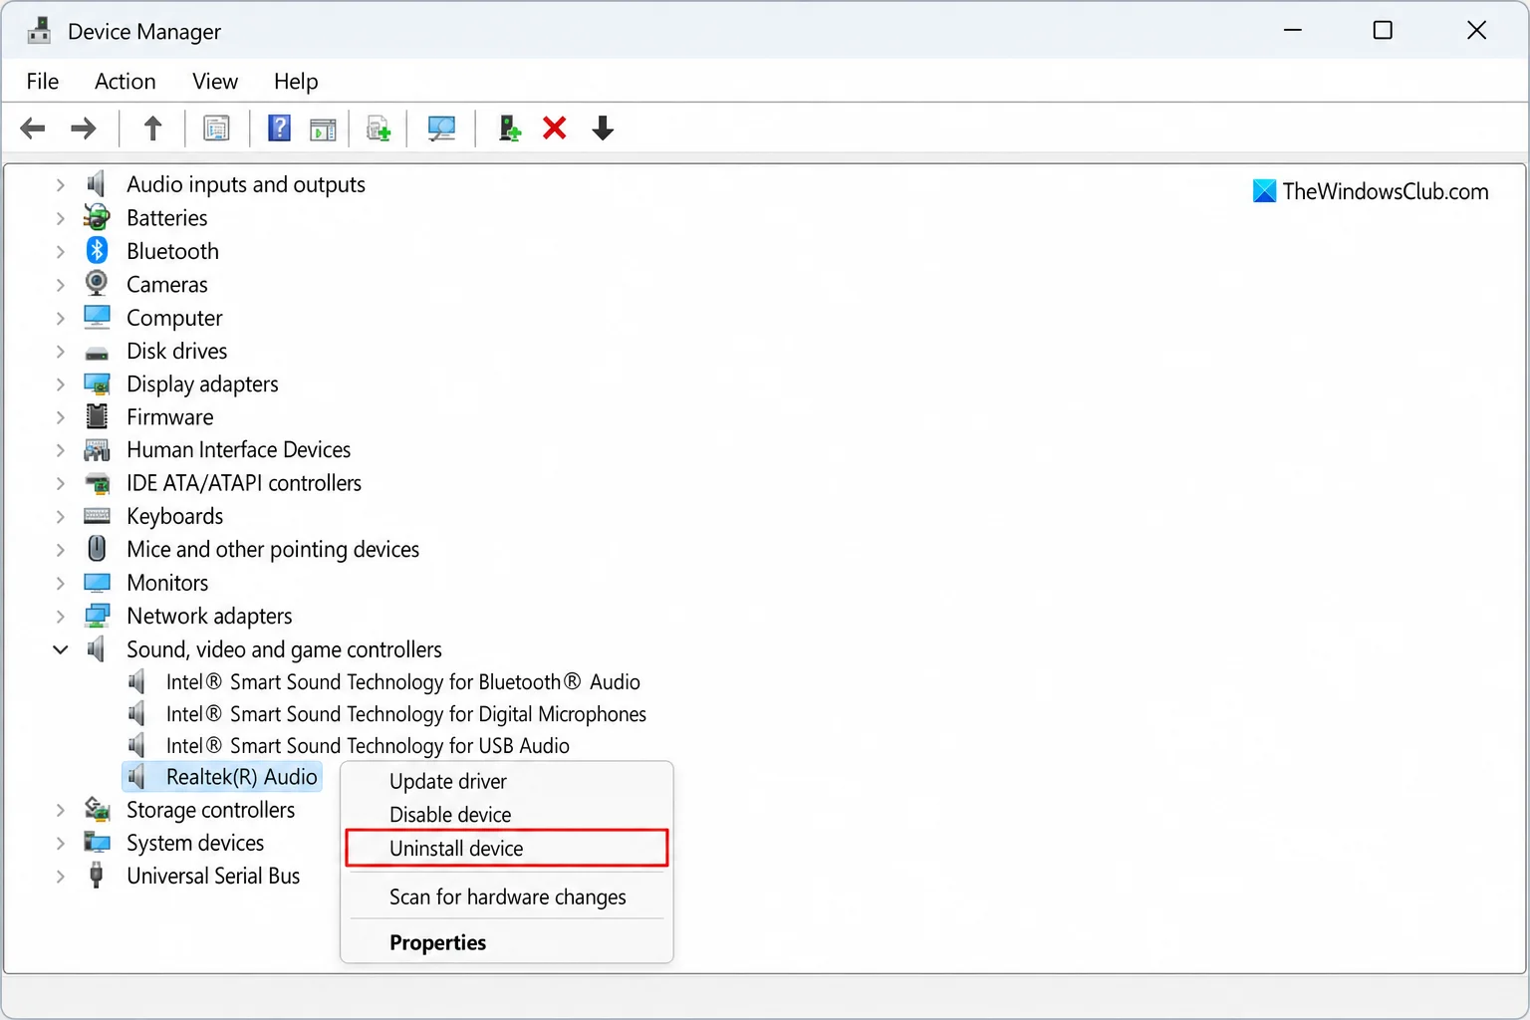Viewport: 1530px width, 1020px height.
Task: Expand Audio inputs and outputs chevron
Action: point(61,184)
